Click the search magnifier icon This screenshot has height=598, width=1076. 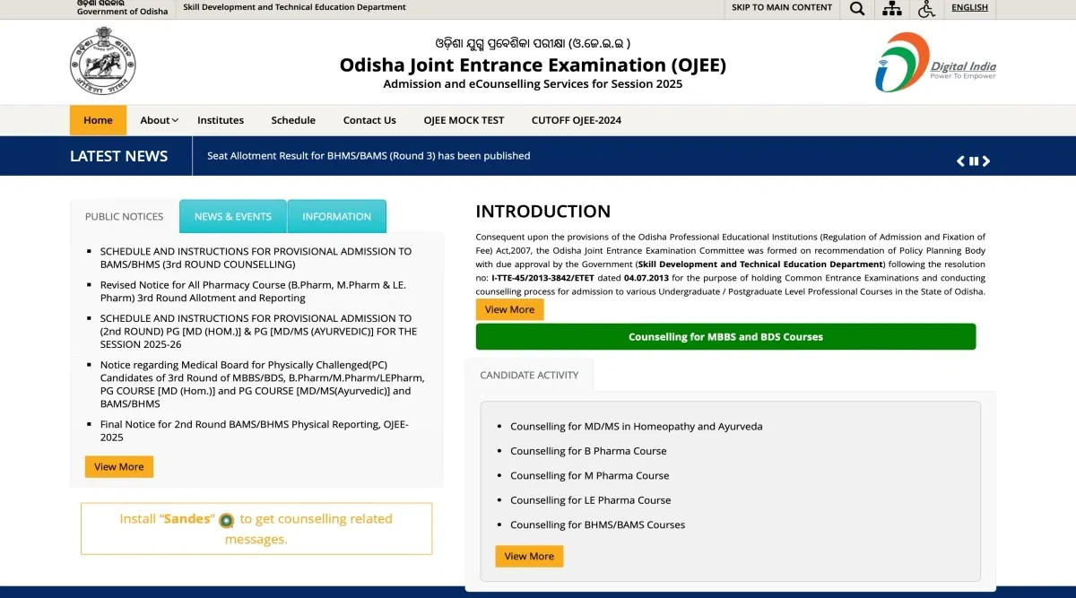[857, 9]
